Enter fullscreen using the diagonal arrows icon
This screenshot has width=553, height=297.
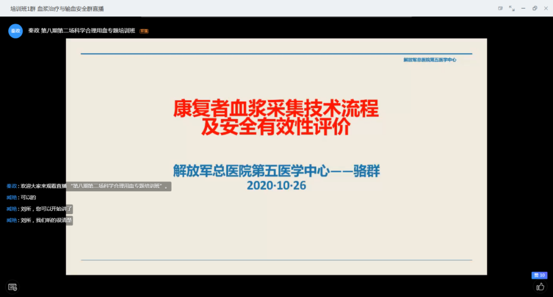click(512, 8)
